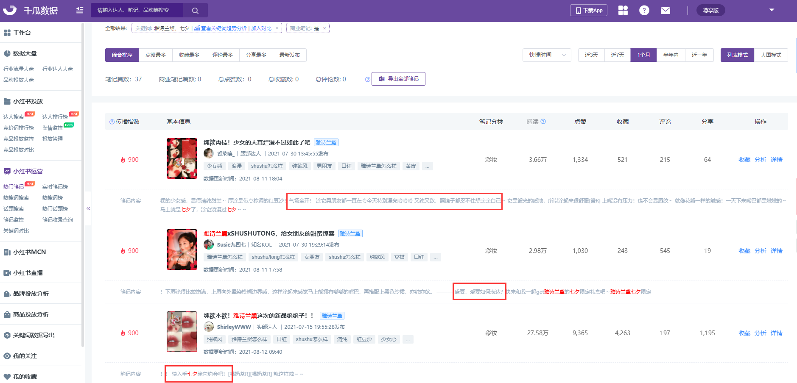Open 查看关键词趋势分析 link
Image resolution: width=797 pixels, height=383 pixels.
point(221,28)
